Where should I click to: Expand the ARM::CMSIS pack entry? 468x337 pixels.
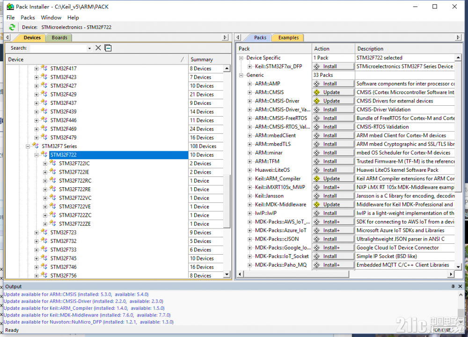[249, 93]
